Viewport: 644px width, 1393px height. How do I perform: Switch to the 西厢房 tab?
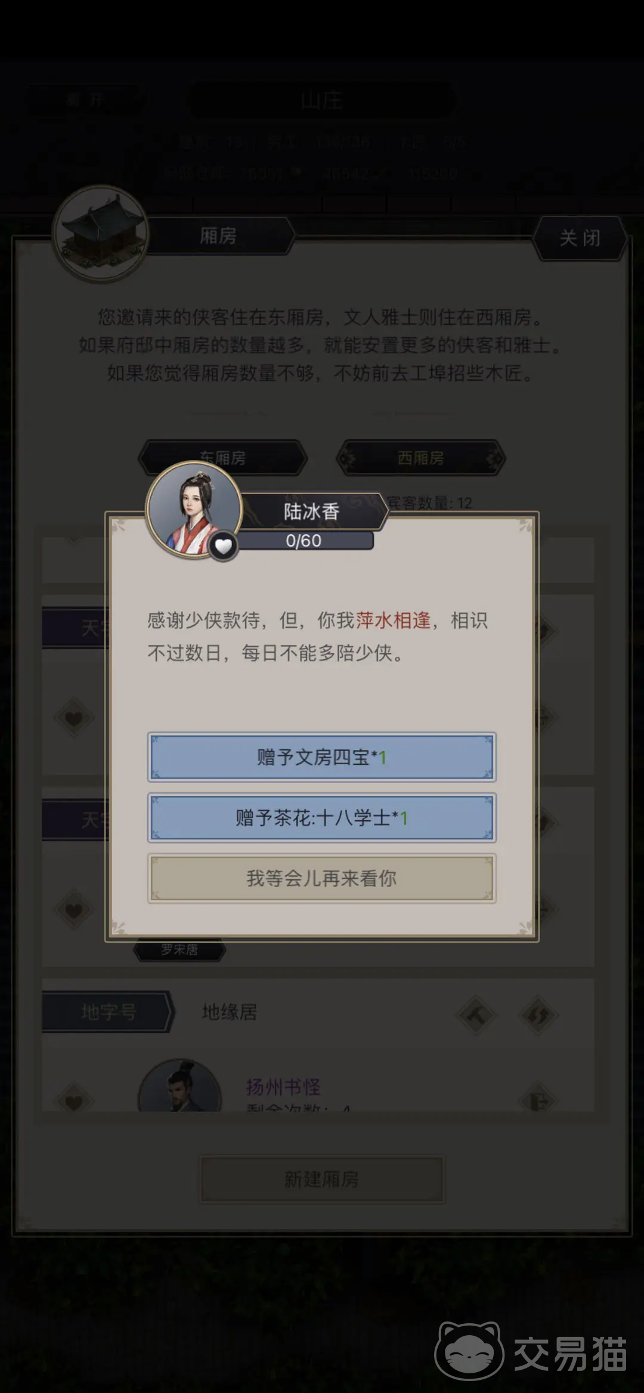421,458
